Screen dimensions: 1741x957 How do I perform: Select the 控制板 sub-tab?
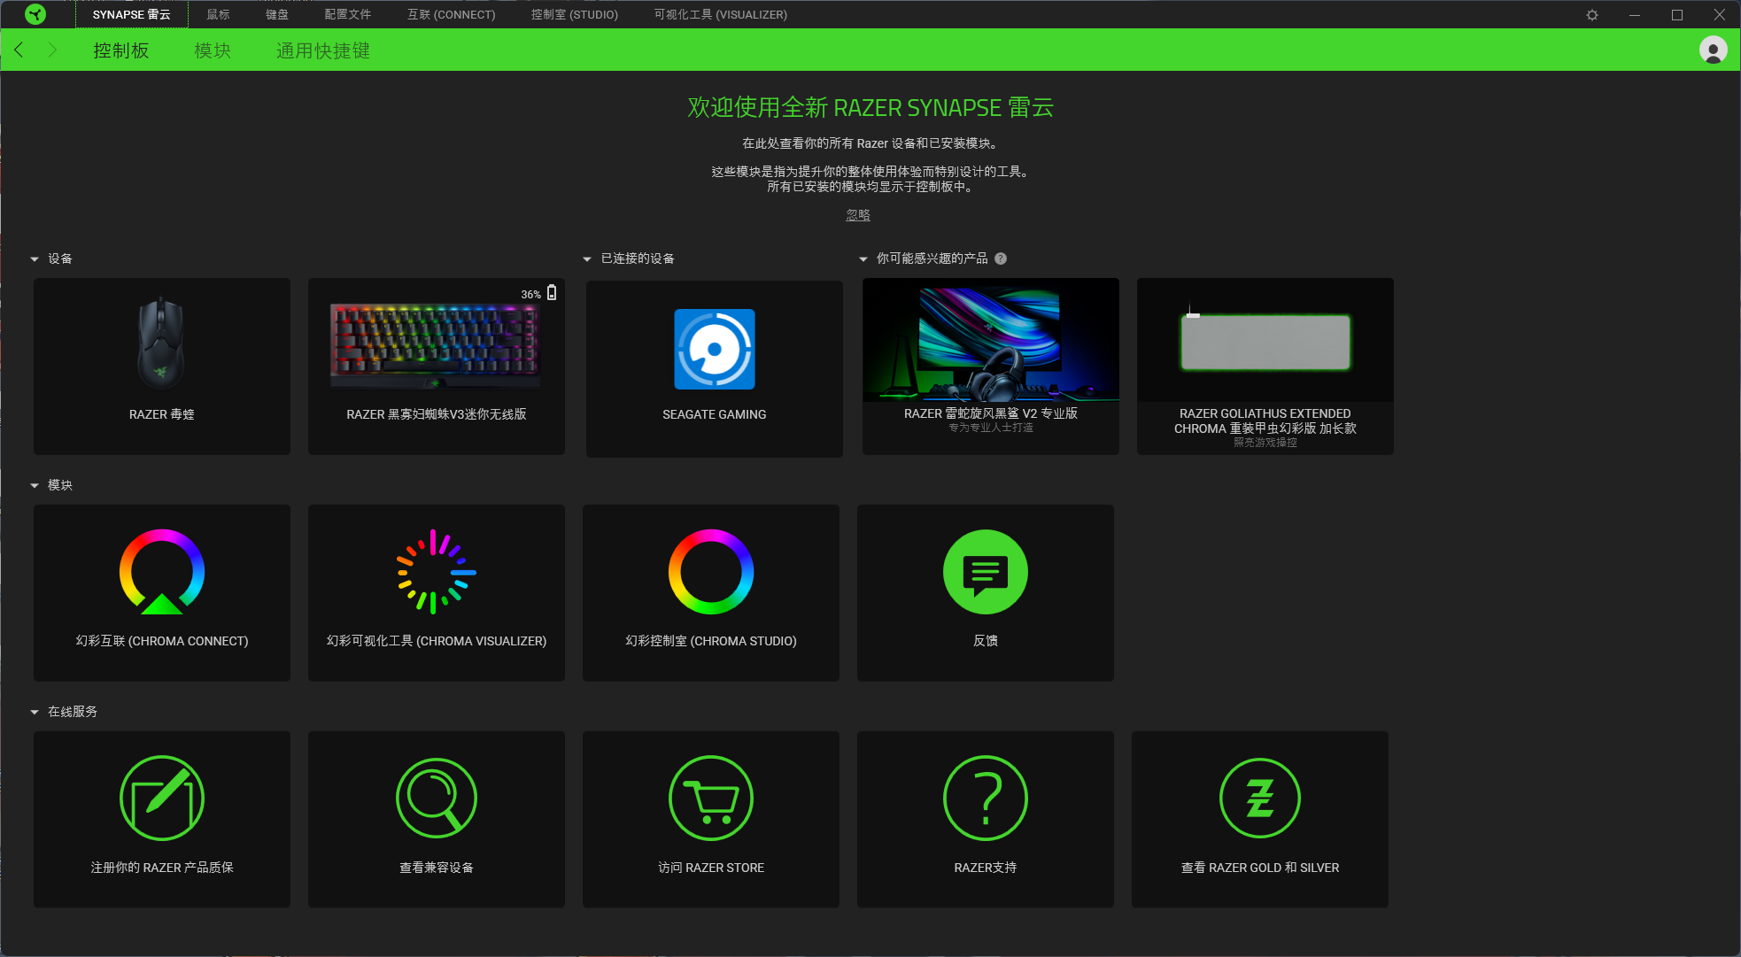pos(121,50)
